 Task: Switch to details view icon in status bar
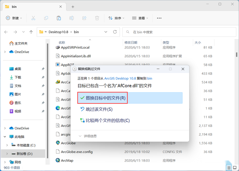pos(229,168)
